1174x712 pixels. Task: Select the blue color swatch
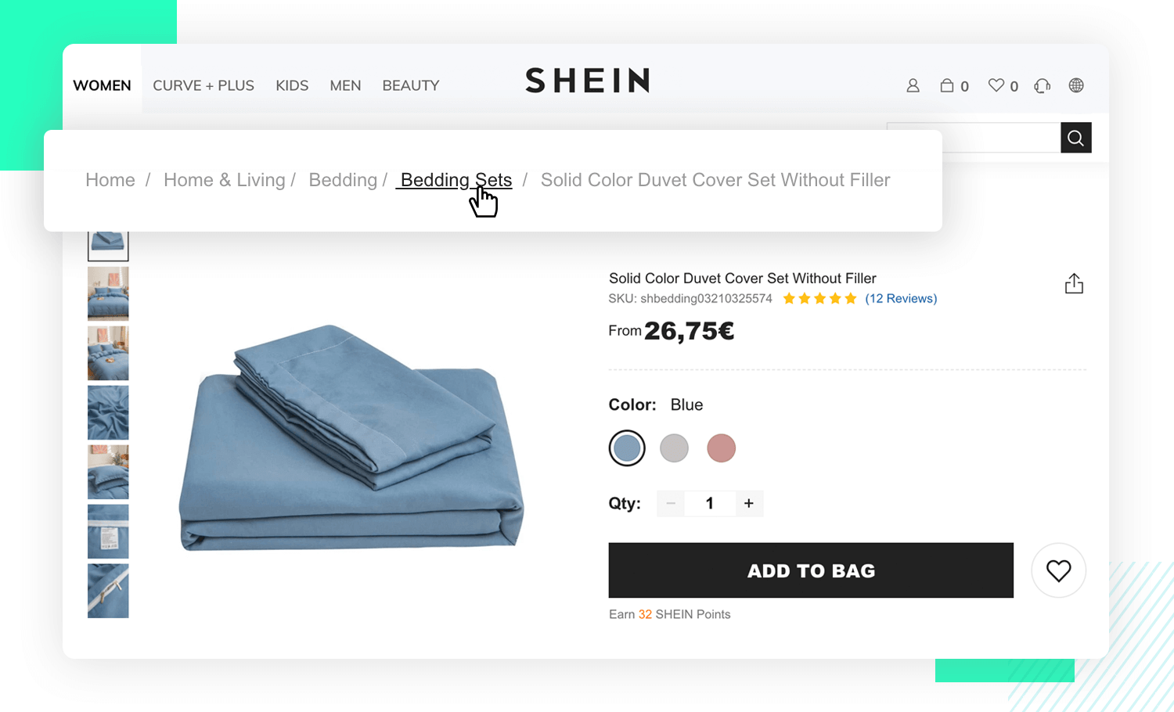pyautogui.click(x=627, y=448)
